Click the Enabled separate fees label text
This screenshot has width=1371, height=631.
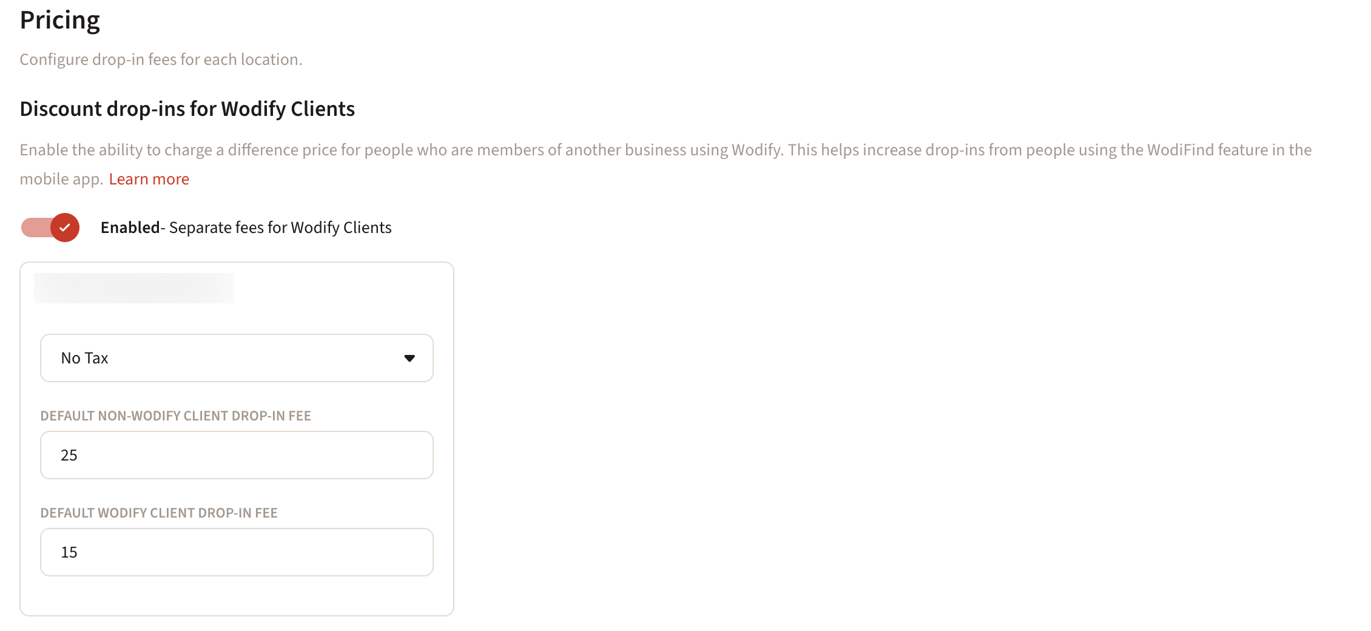280,228
